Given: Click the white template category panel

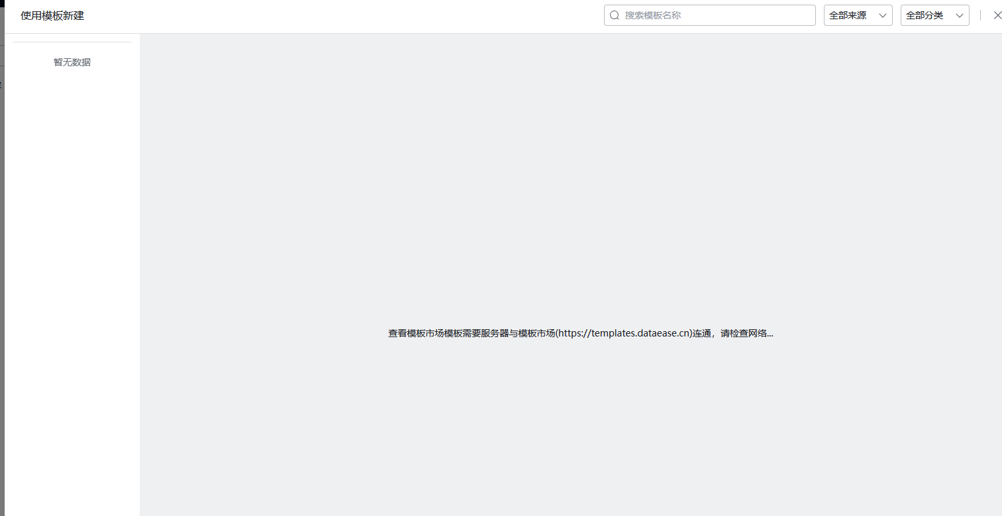Looking at the screenshot, I should point(72,265).
